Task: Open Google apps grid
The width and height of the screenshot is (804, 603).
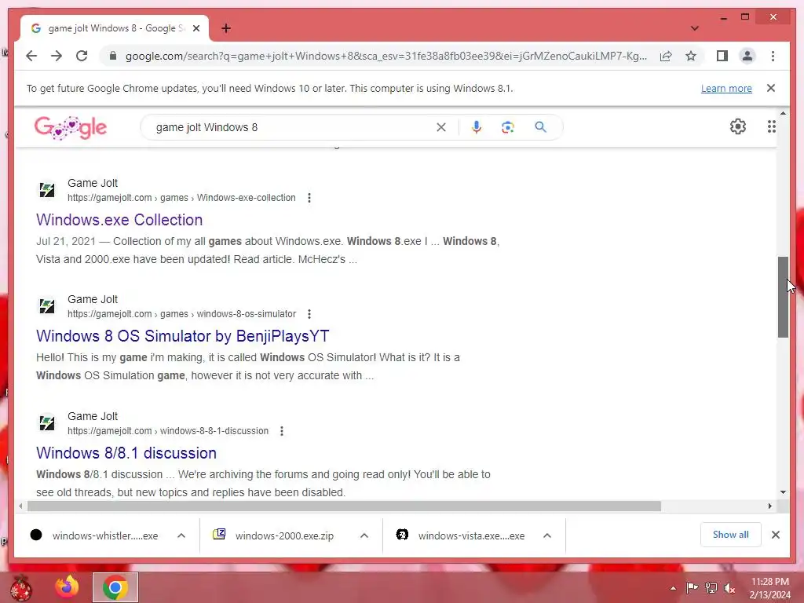Action: click(771, 126)
